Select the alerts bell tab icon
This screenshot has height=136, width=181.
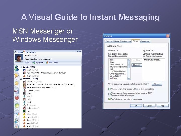click(16, 76)
